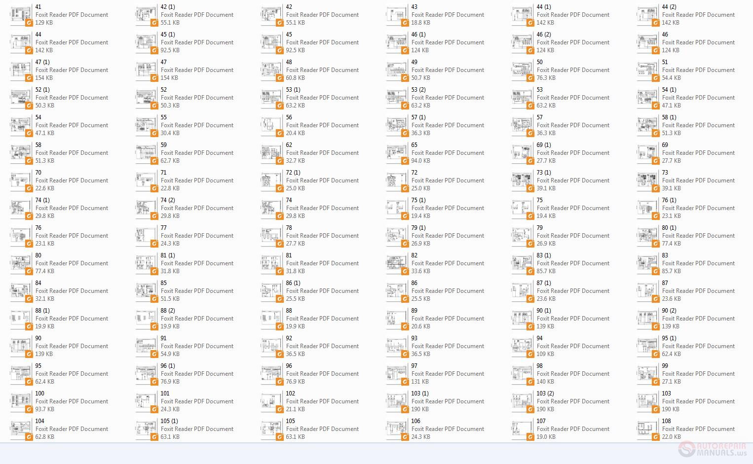The height and width of the screenshot is (464, 753).
Task: Click the PDF icon for file 42 (1)
Action: (146, 16)
